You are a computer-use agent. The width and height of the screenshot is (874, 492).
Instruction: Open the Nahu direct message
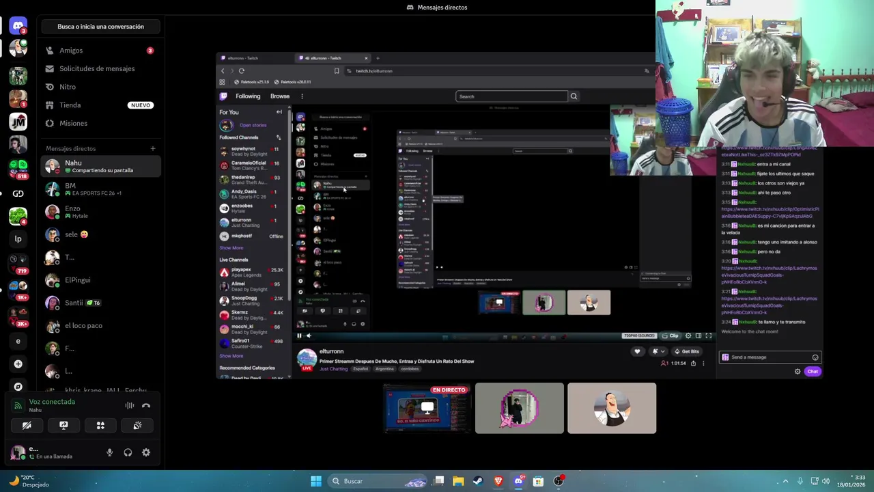pyautogui.click(x=100, y=166)
